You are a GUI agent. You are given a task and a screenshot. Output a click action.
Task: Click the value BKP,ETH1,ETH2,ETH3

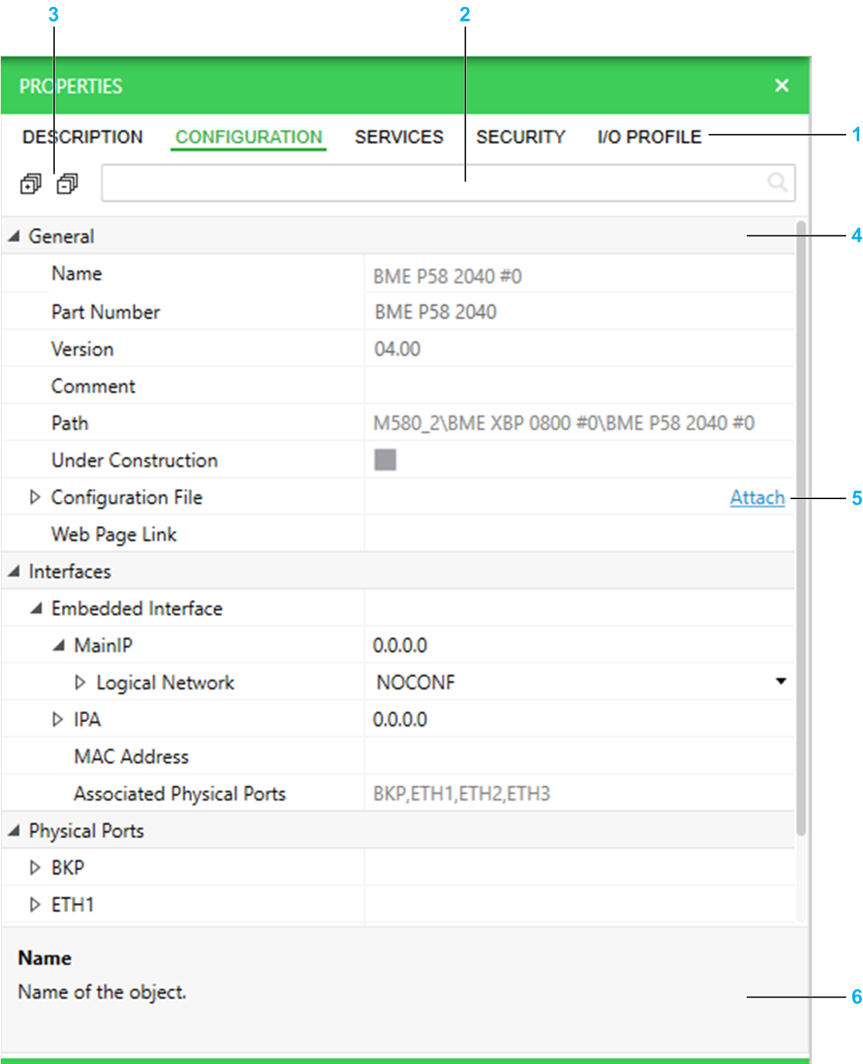[461, 794]
